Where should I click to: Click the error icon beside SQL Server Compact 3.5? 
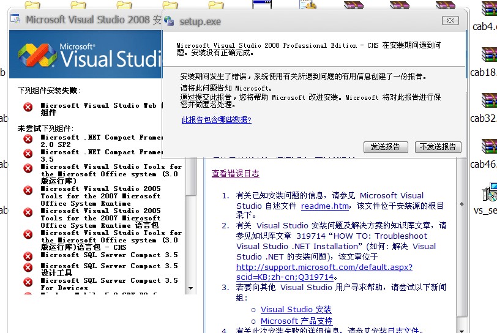tap(28, 256)
